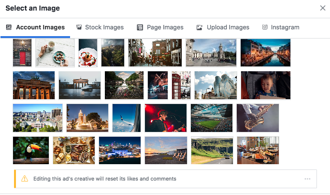This screenshot has width=330, height=195.
Task: Select the night city skyline image
Action: pyautogui.click(x=120, y=150)
